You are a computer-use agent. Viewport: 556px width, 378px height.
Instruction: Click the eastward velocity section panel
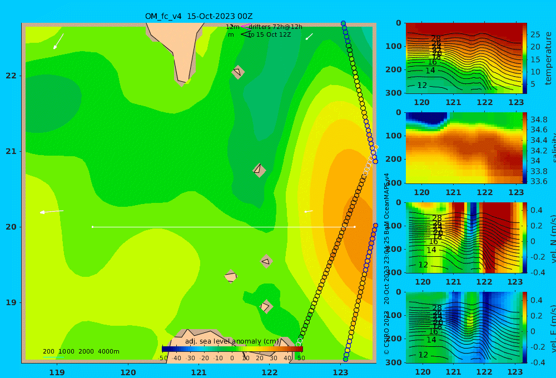[464, 327]
